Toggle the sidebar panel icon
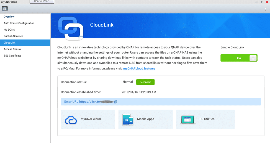The image size is (270, 143). [5, 9]
